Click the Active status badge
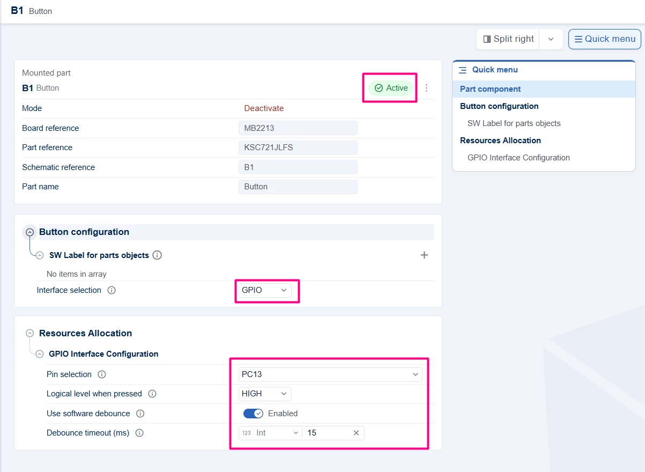645x472 pixels. coord(391,88)
